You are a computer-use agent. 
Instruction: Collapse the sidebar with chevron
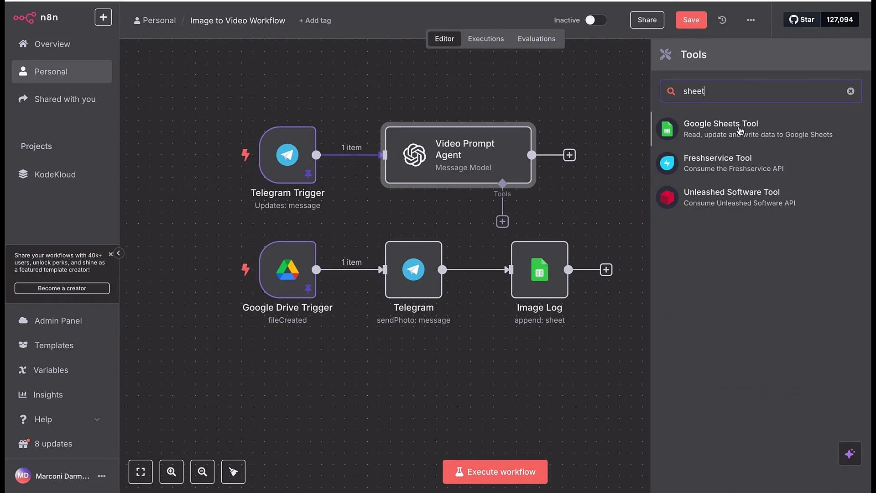119,253
